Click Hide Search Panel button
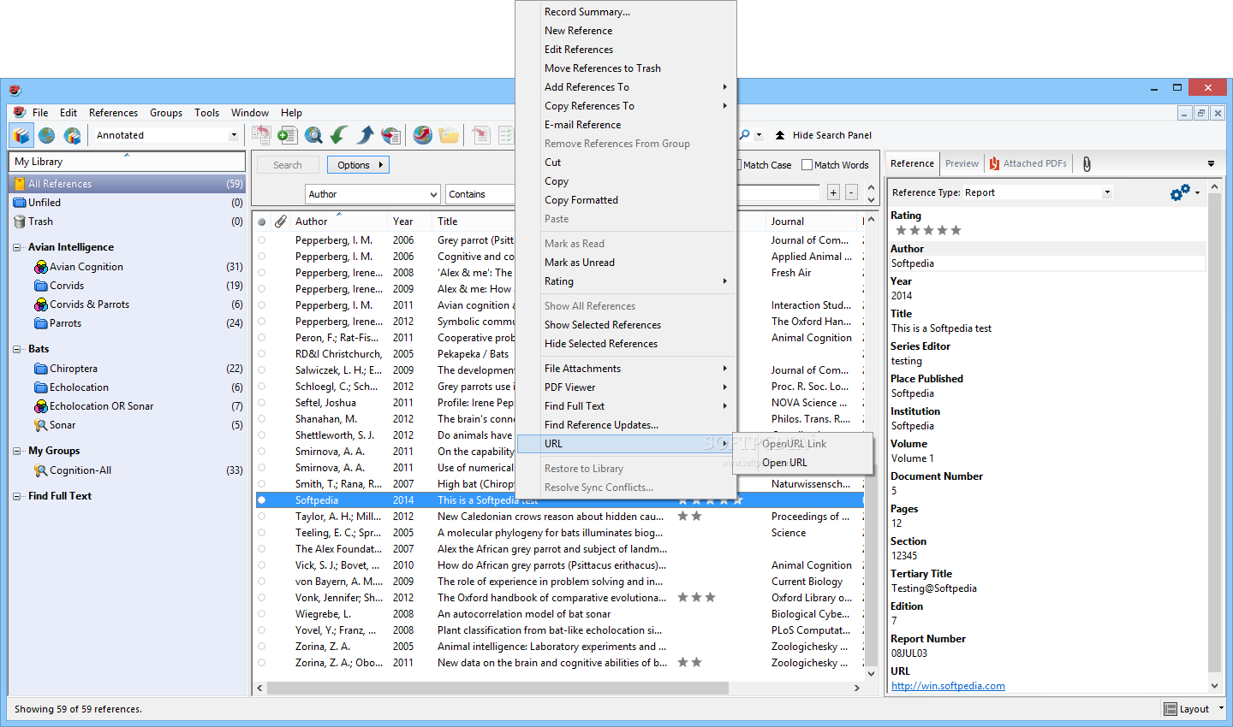Screen dimensions: 1233x727 [x=824, y=135]
